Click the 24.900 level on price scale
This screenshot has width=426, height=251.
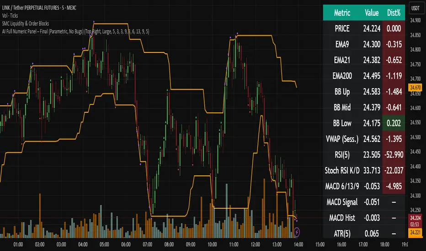point(416,20)
